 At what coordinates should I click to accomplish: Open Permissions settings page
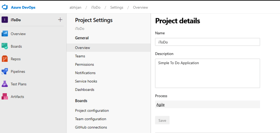[84, 64]
